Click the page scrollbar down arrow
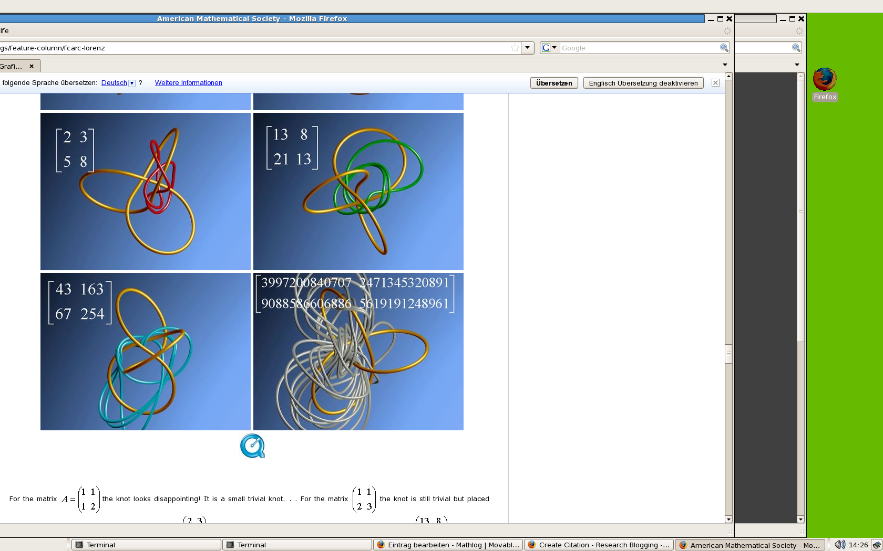This screenshot has width=883, height=551. (728, 519)
